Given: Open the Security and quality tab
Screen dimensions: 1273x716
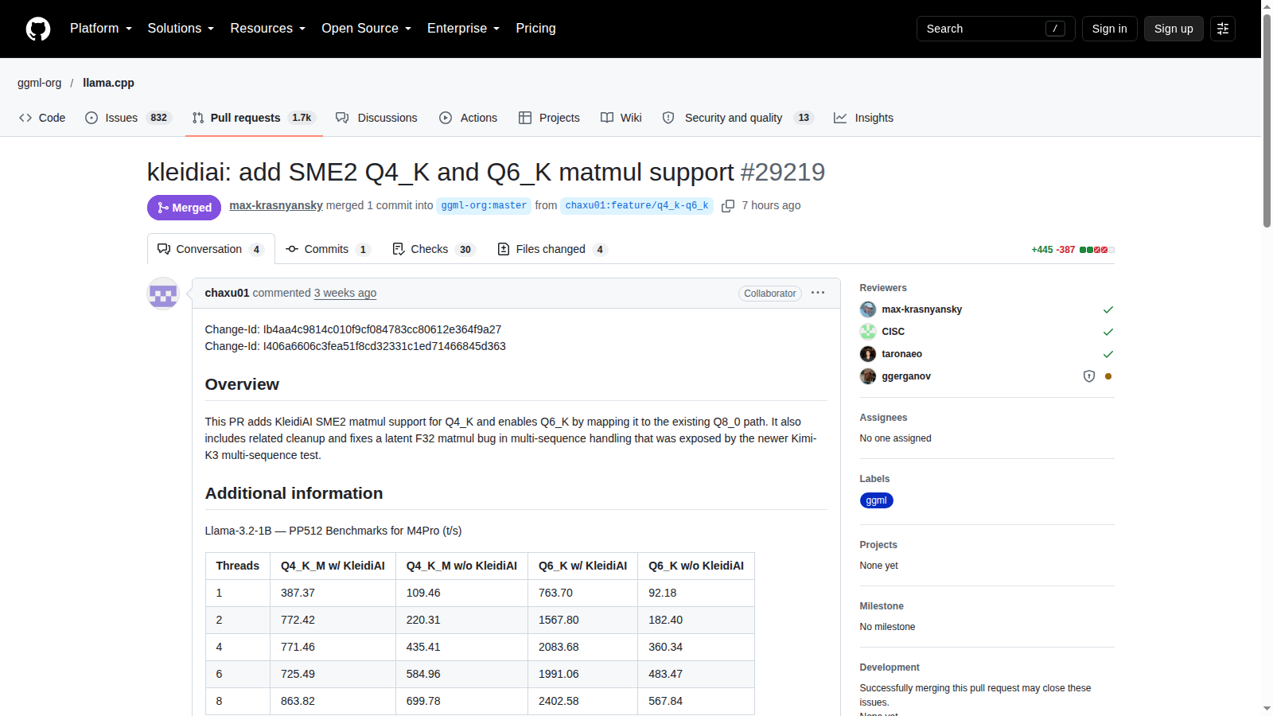Looking at the screenshot, I should [x=738, y=118].
